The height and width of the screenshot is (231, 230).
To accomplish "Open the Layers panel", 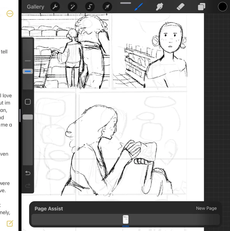I will [202, 7].
